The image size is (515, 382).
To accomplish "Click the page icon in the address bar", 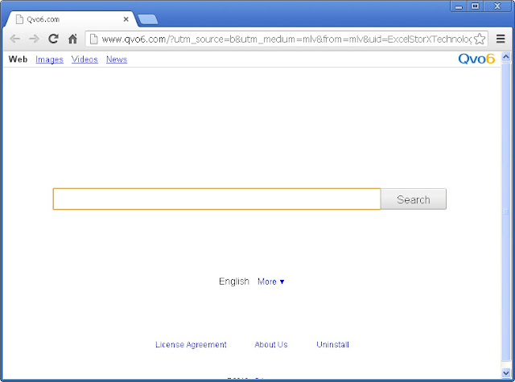I will tap(93, 39).
